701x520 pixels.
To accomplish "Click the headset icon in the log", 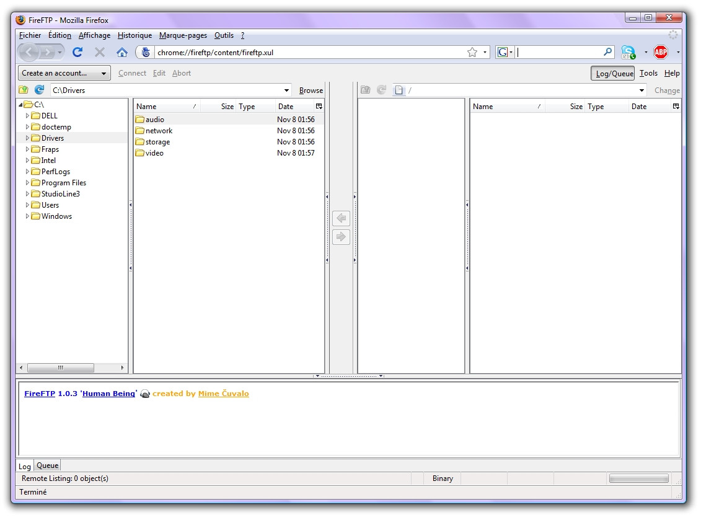I will click(x=145, y=394).
